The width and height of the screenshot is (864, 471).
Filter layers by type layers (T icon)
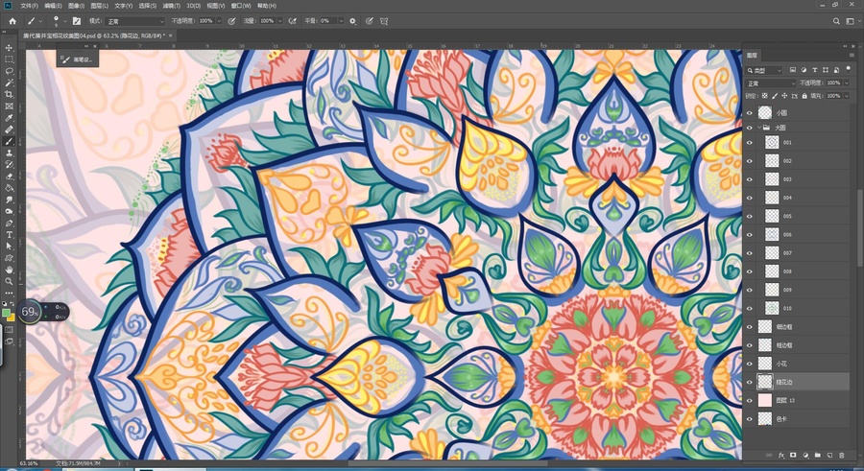click(x=814, y=70)
